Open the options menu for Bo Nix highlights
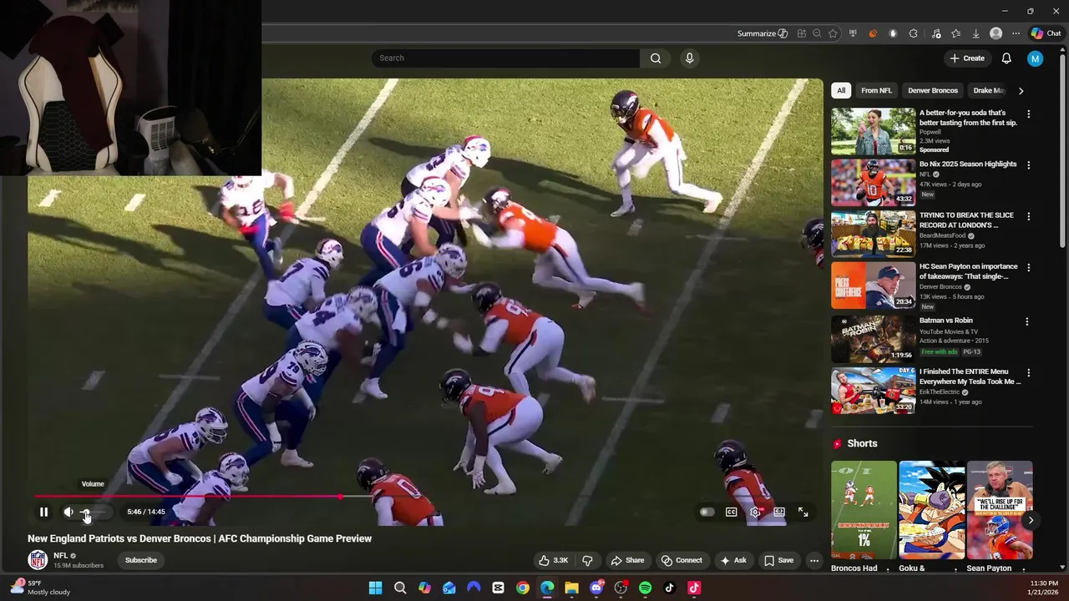The height and width of the screenshot is (601, 1069). (1028, 165)
